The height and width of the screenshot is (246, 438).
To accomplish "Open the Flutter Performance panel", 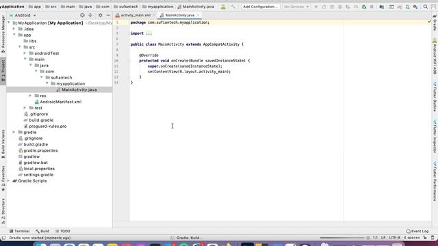I will click(x=435, y=180).
